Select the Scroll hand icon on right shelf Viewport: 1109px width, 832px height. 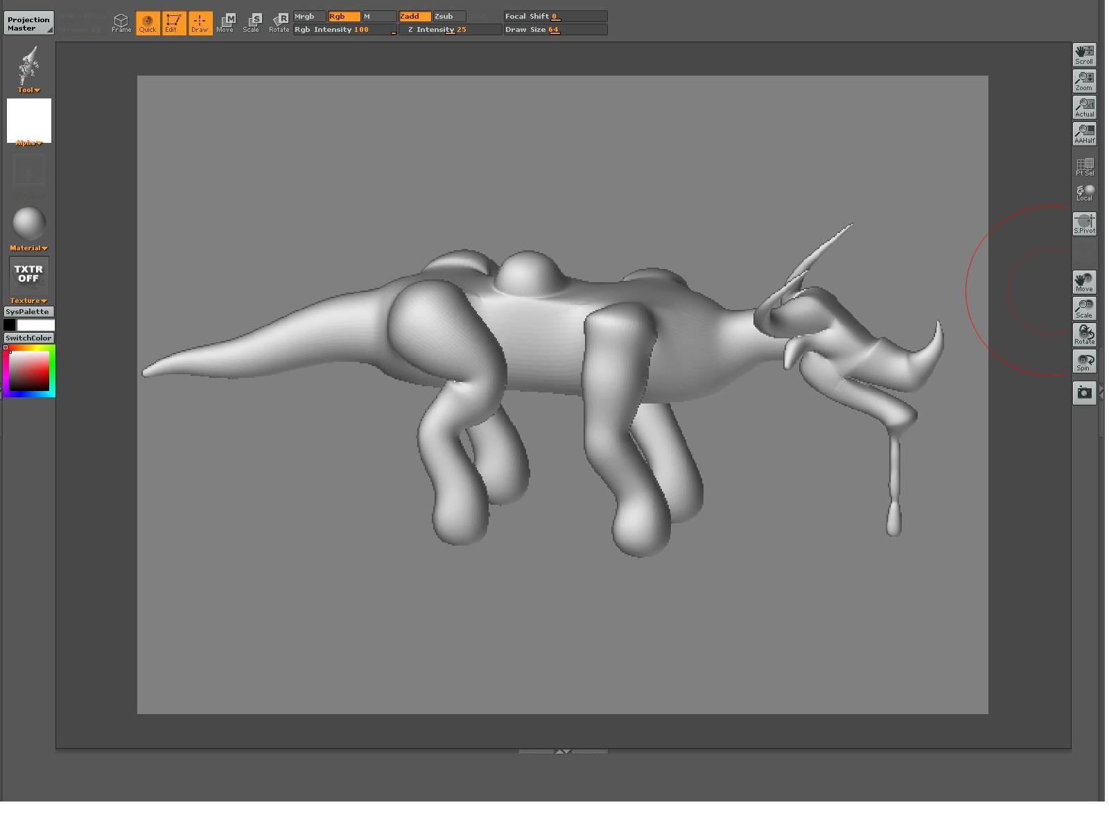[x=1084, y=55]
